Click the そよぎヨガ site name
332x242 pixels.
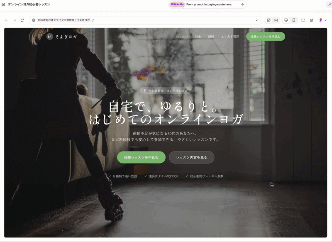pyautogui.click(x=66, y=37)
